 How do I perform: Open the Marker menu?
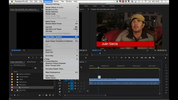(x=56, y=1)
